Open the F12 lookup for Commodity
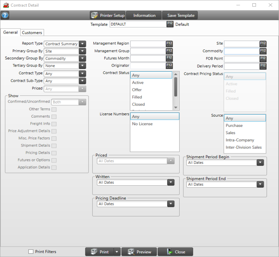This screenshot has height=257, width=279. (263, 51)
